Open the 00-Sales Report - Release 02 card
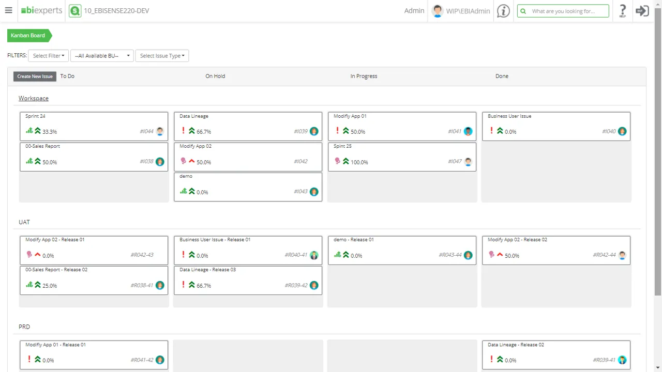The height and width of the screenshot is (372, 662). pos(94,280)
